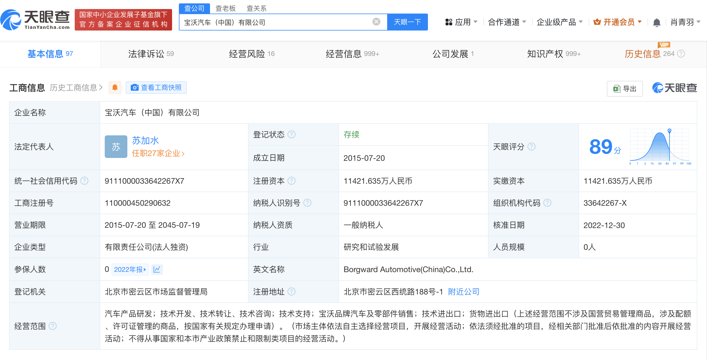Click help icon next to 纳税人识别号
This screenshot has height=360, width=707.
coord(307,203)
